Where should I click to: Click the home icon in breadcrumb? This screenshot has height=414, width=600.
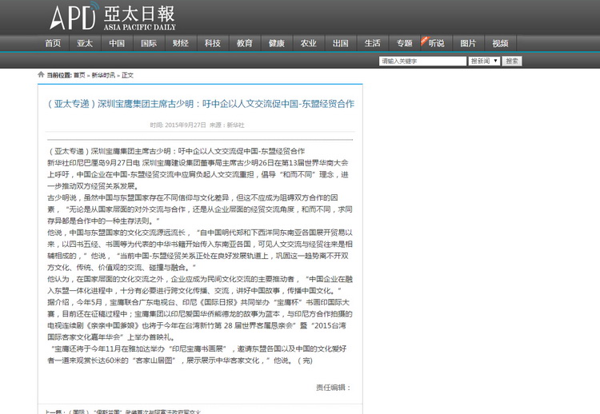pos(41,74)
